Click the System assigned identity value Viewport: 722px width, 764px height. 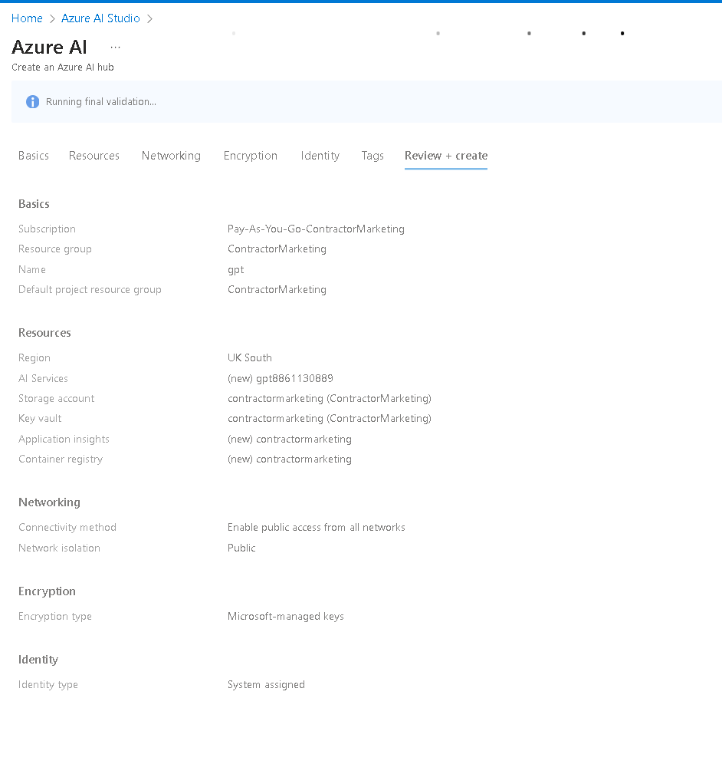pyautogui.click(x=266, y=684)
